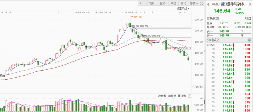The width and height of the screenshot is (253, 112).
Task: Click the 卖一 ask price 145.76
Action: click(x=224, y=31)
